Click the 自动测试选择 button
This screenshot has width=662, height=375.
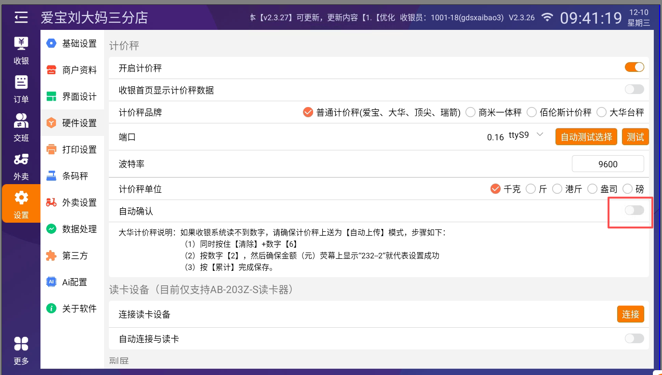586,137
